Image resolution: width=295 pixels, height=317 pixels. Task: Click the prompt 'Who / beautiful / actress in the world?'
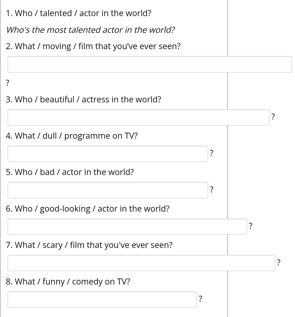click(x=83, y=99)
